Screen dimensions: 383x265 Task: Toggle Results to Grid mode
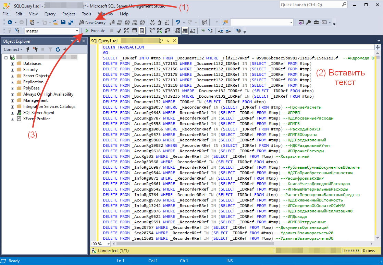[x=185, y=31]
